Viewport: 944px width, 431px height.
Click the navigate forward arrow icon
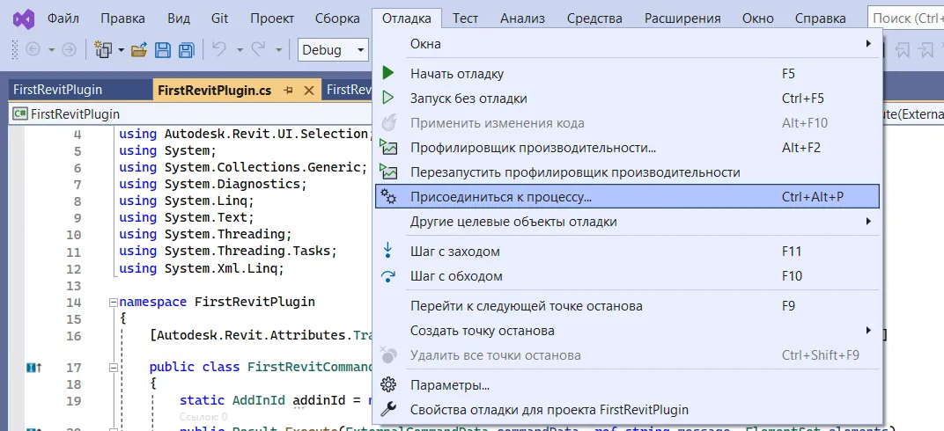click(x=70, y=50)
